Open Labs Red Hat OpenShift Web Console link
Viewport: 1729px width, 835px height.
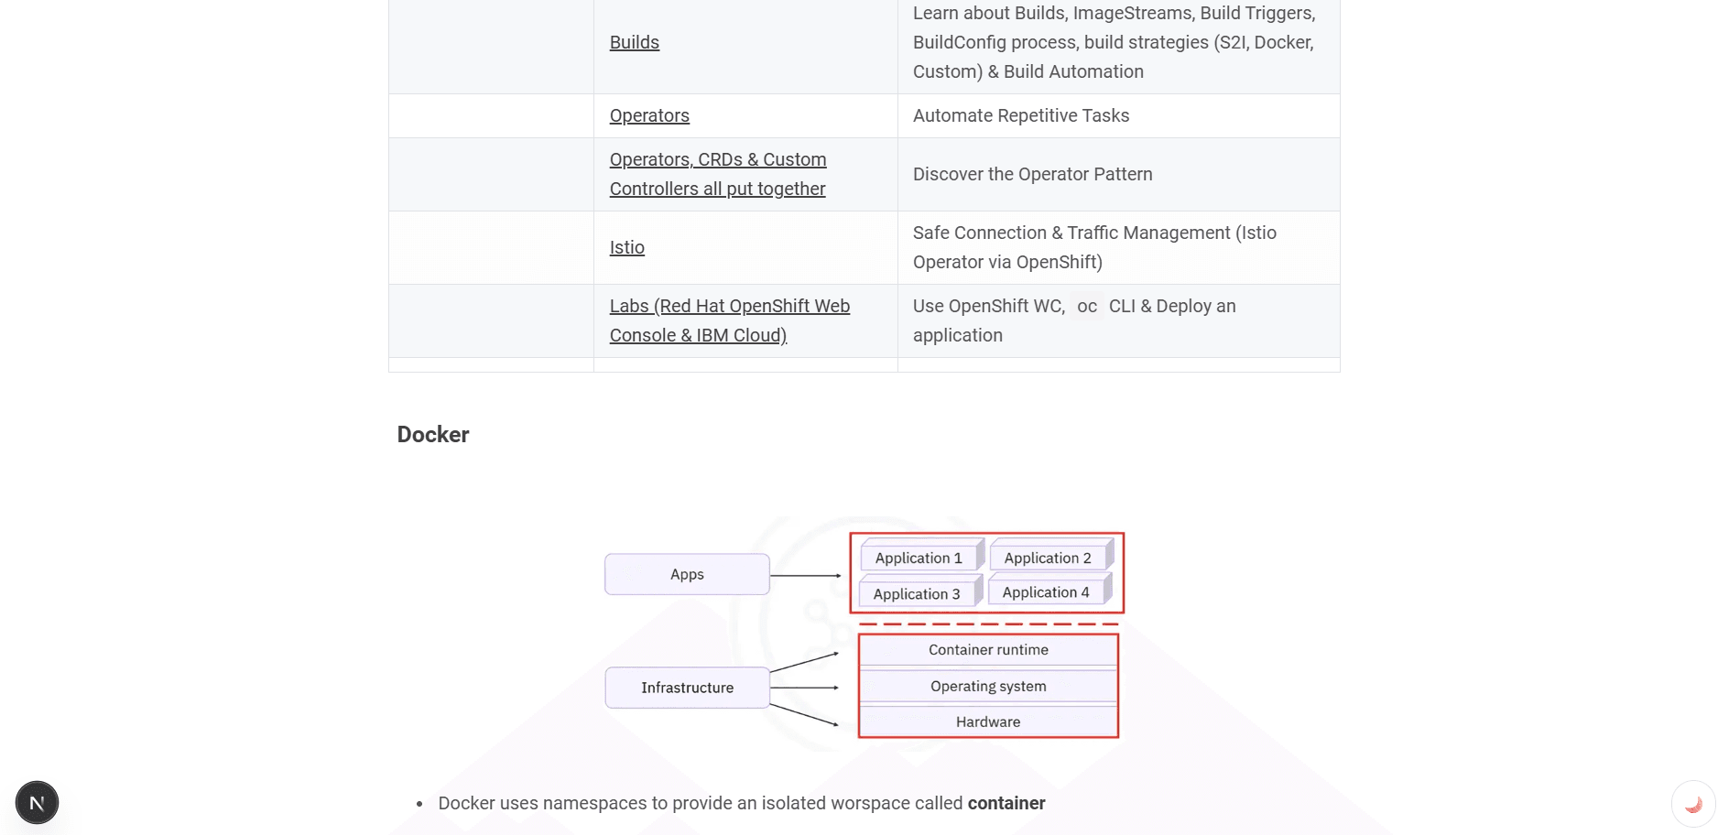pos(729,320)
